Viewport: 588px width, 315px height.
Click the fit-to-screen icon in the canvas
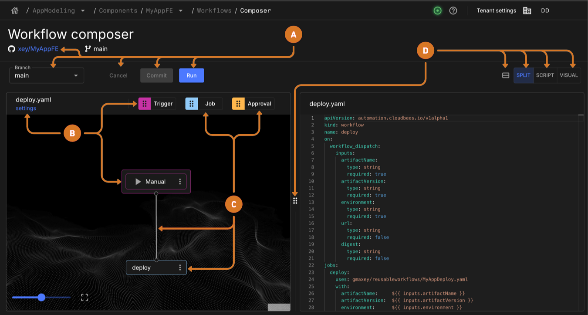click(x=84, y=297)
